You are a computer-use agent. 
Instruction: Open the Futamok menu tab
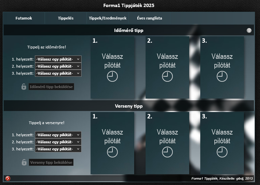pos(24,18)
